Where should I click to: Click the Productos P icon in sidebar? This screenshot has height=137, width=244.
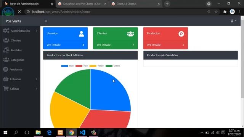pos(6,69)
